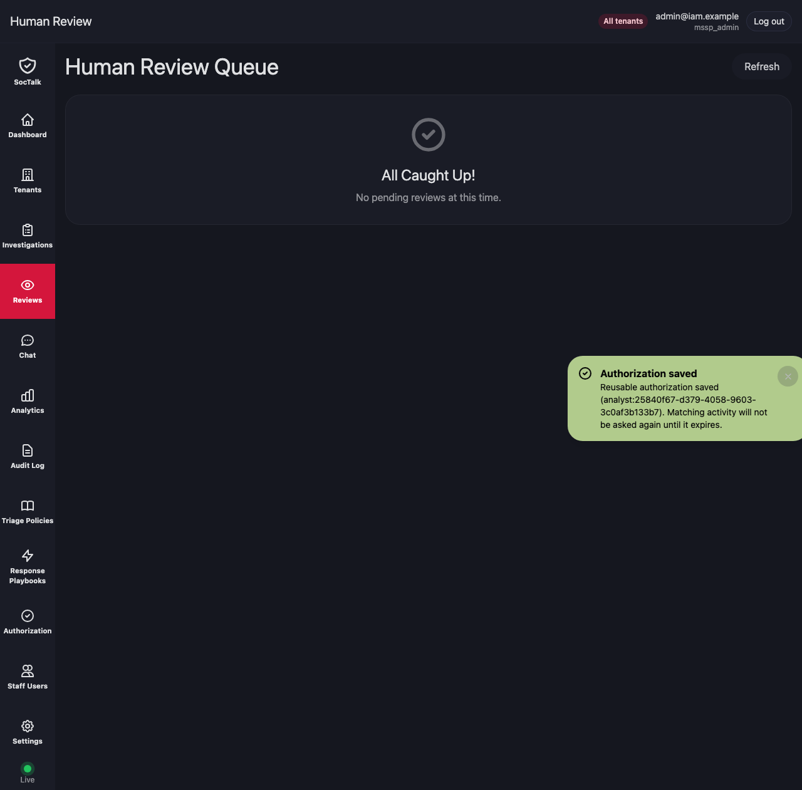Click the SocTalk shield logo icon

click(x=28, y=66)
